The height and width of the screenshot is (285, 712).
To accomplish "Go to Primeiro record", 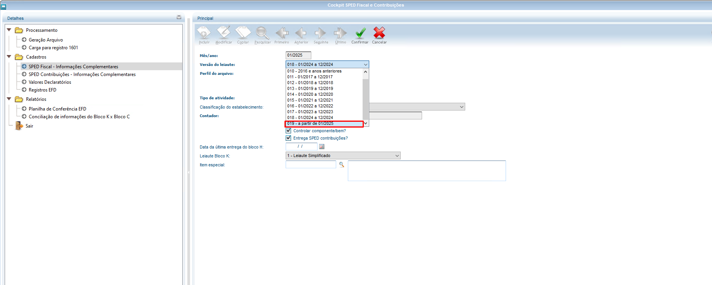I will pos(282,33).
